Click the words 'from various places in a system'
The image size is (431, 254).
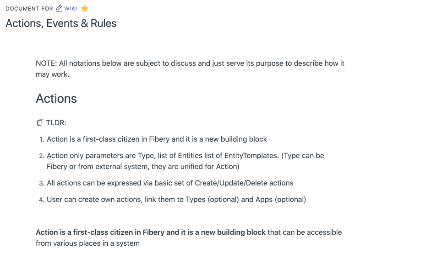pyautogui.click(x=87, y=243)
